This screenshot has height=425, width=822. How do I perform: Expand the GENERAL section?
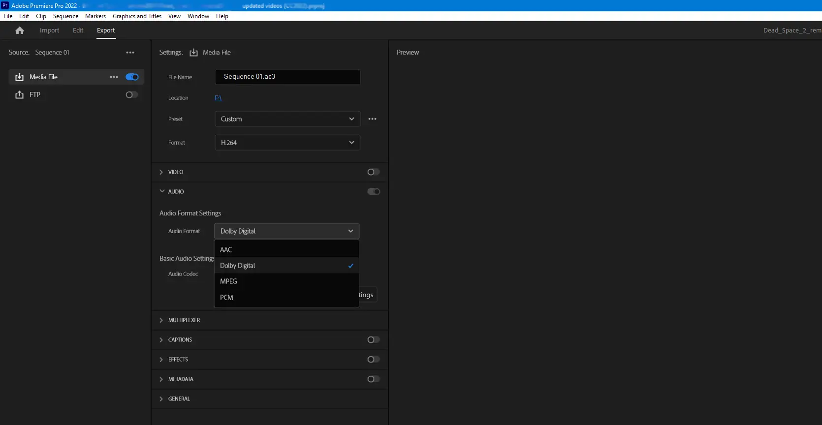point(161,399)
